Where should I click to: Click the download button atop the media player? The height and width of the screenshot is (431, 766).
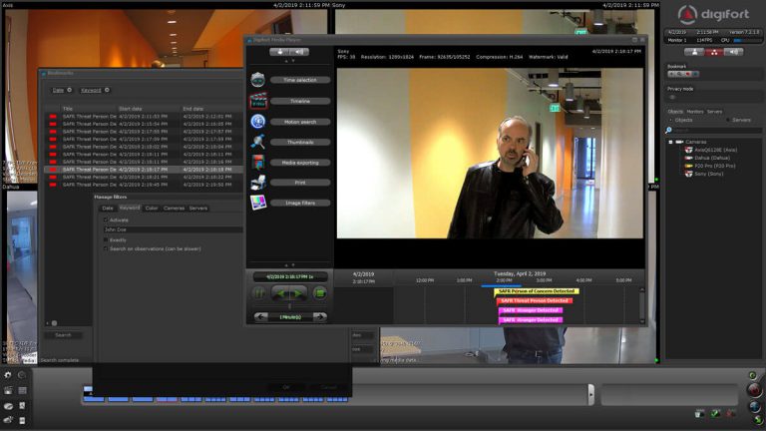coord(279,52)
